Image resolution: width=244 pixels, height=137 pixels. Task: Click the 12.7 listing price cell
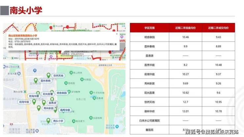[186, 102]
